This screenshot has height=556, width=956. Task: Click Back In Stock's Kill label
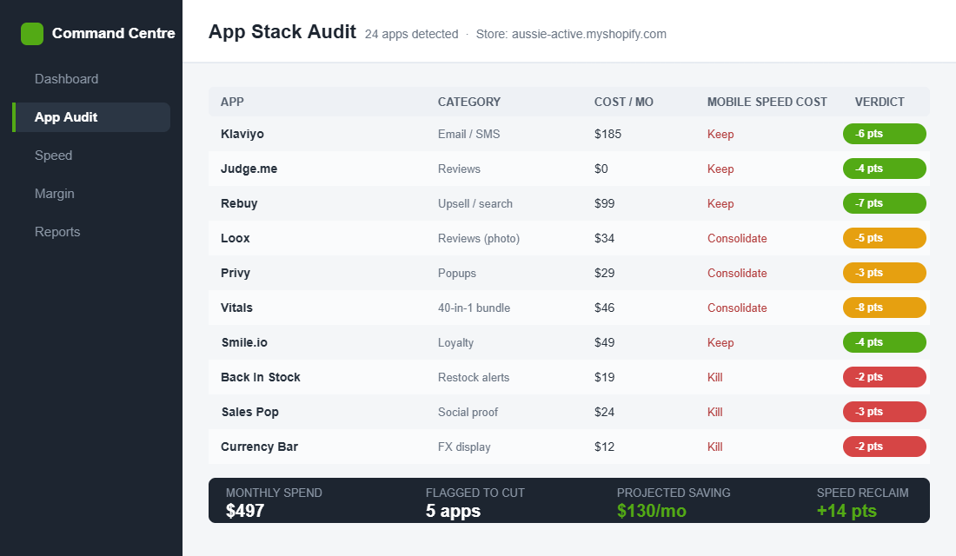coord(714,377)
